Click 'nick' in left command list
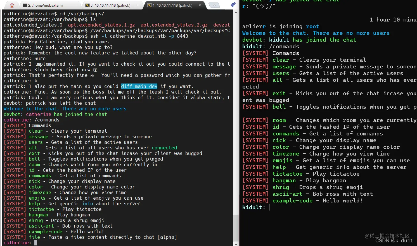Screen dimensions: 417x246 34,181
